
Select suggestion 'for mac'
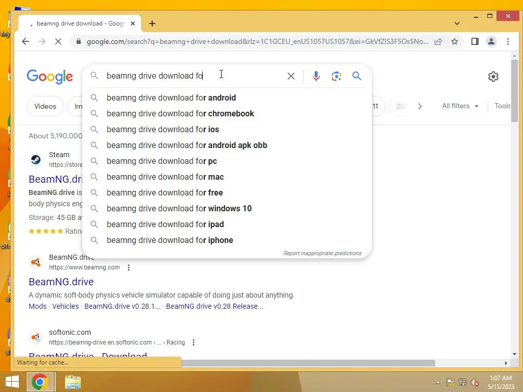pos(227,177)
